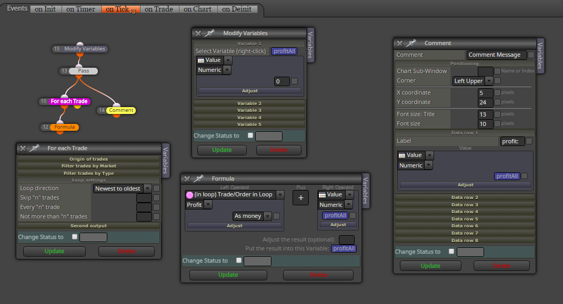Toggle checkbox next to X coordinate pixels

[x=497, y=92]
